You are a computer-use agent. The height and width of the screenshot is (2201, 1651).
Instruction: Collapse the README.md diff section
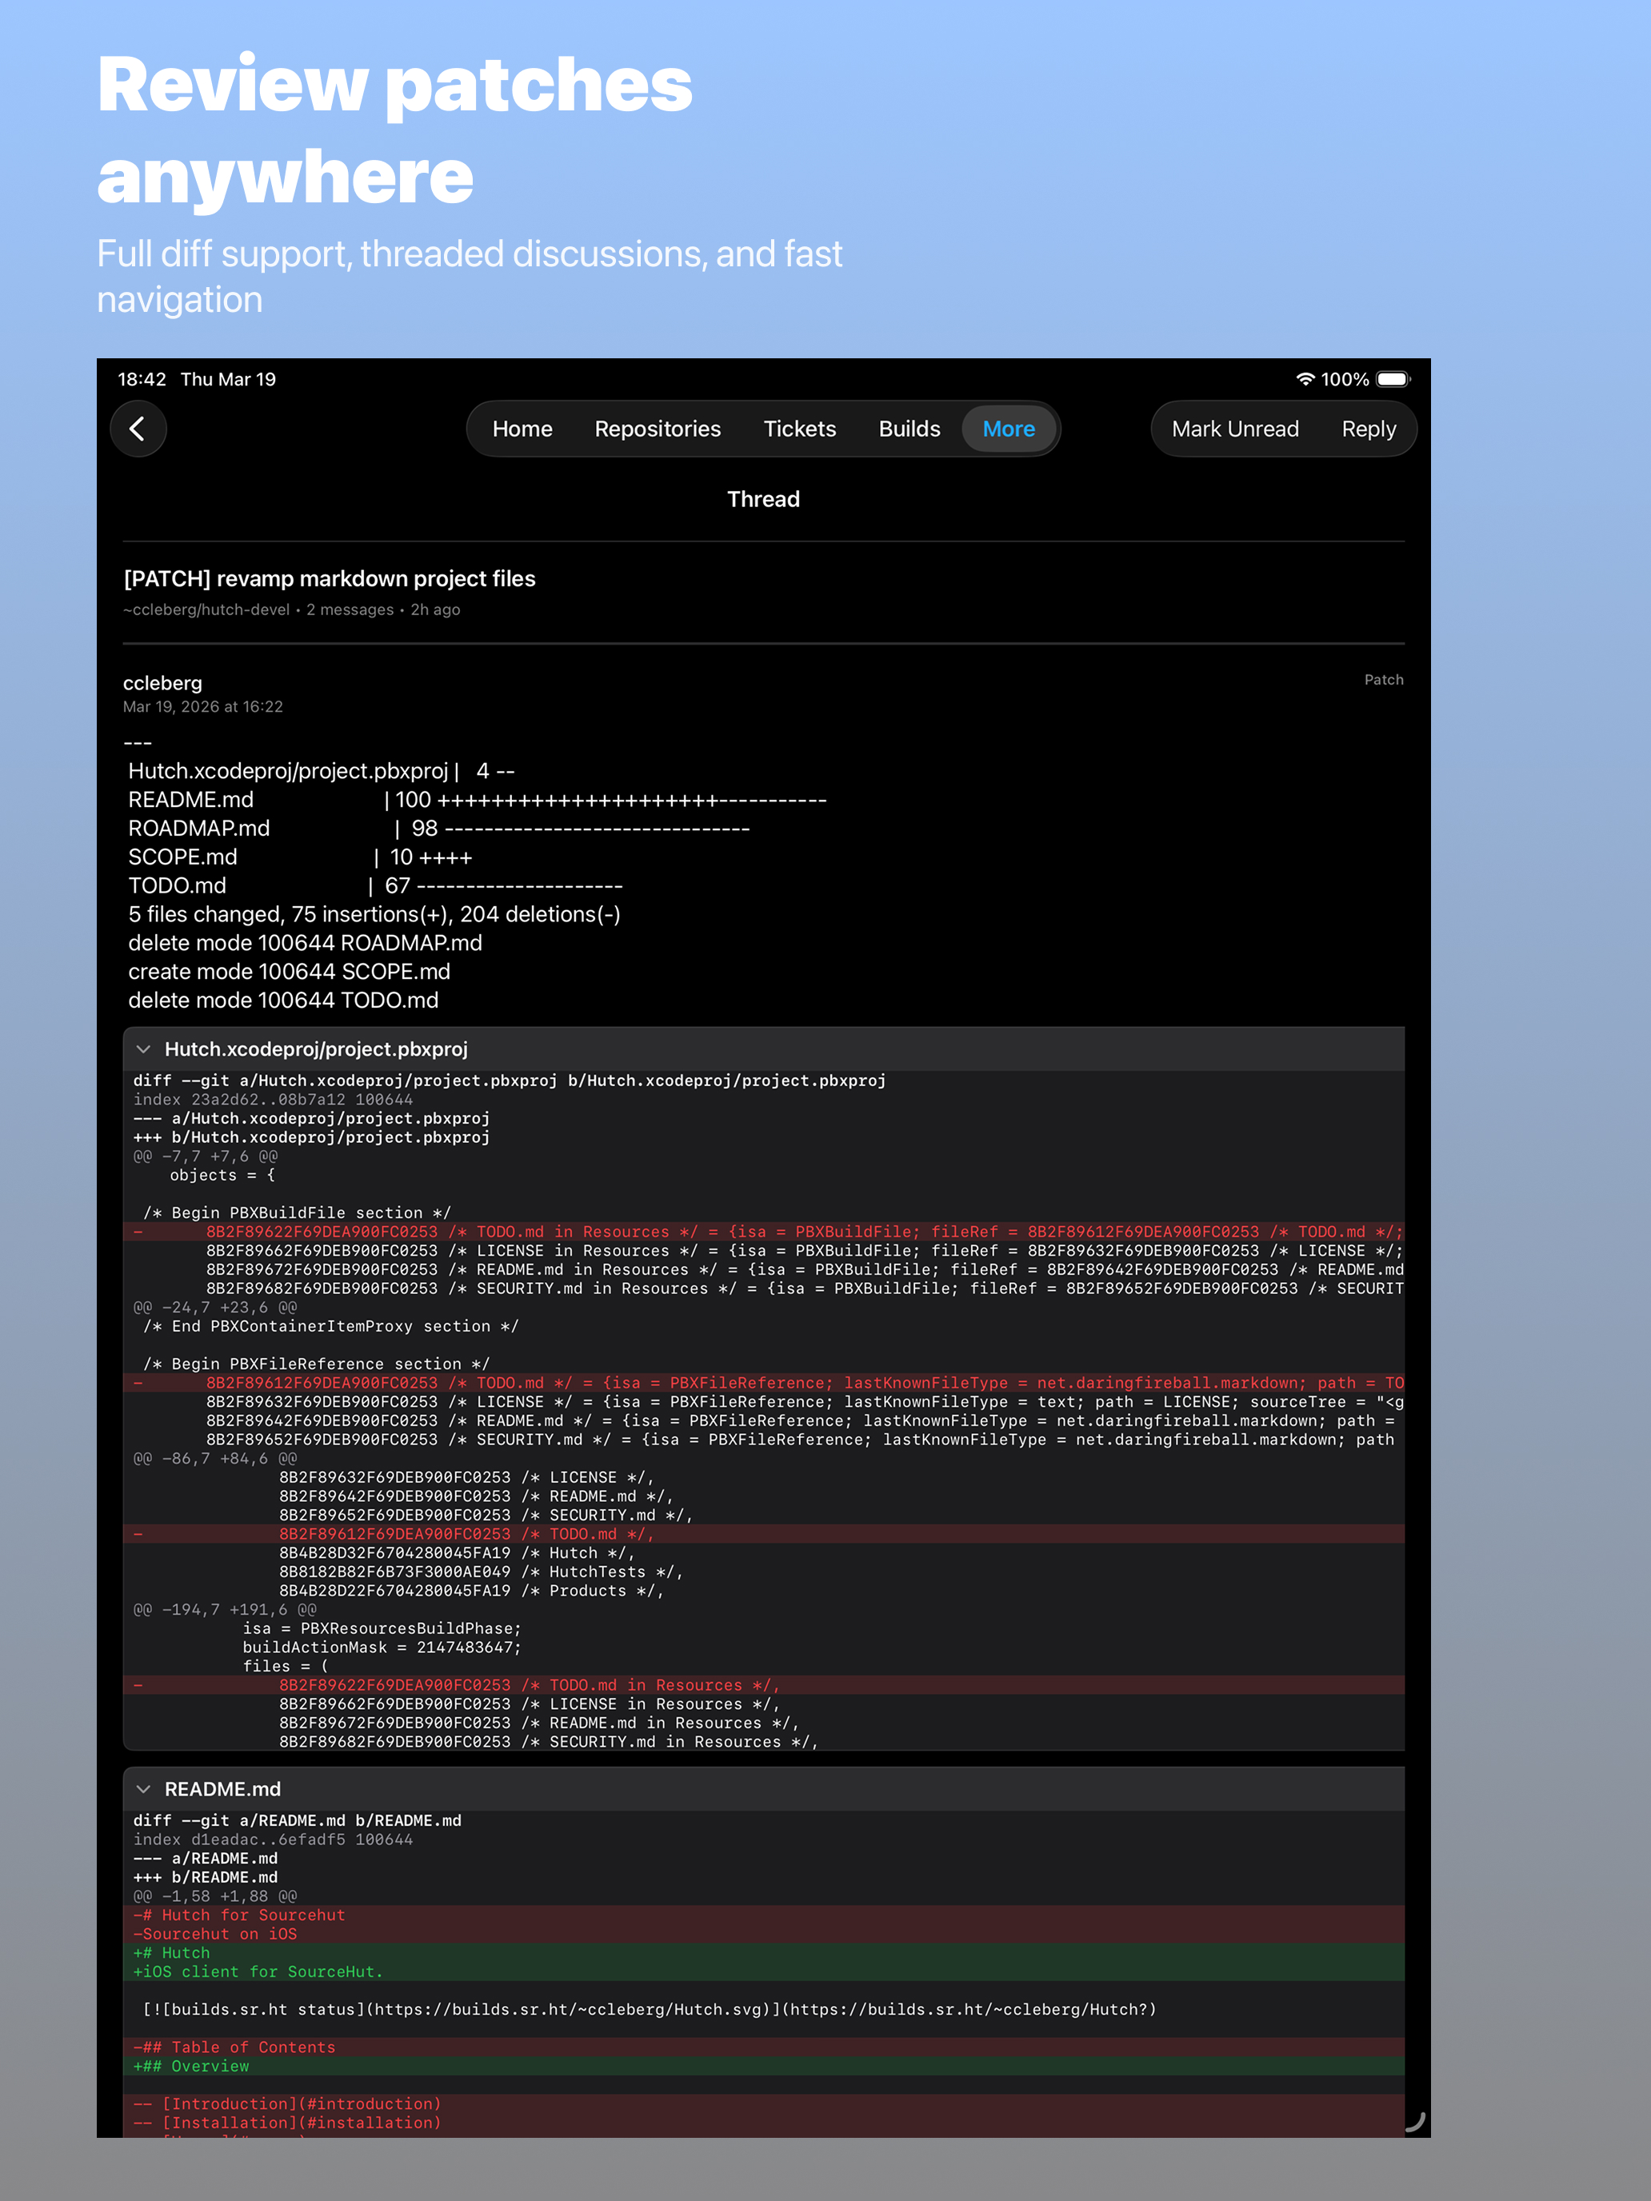(x=143, y=1789)
